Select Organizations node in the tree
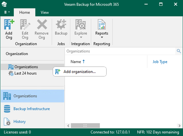The image size is (183, 136). click(26, 67)
